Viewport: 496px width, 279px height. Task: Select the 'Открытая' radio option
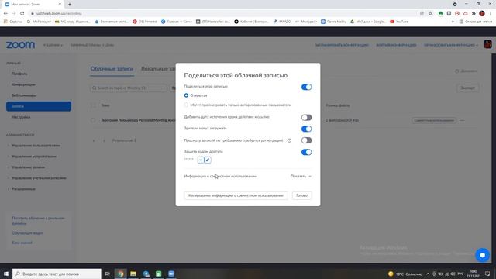186,95
